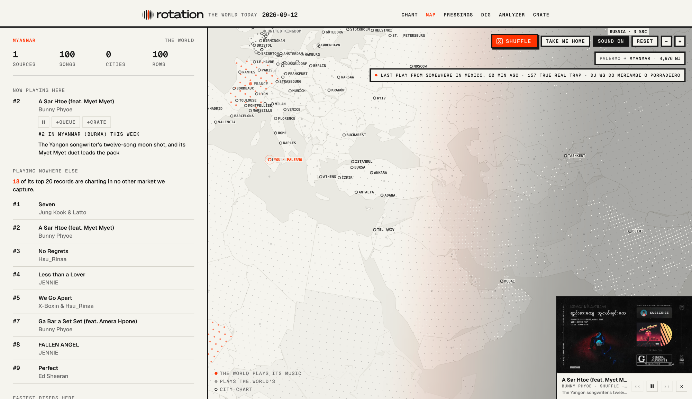
Task: Reset the map view
Action: click(645, 41)
